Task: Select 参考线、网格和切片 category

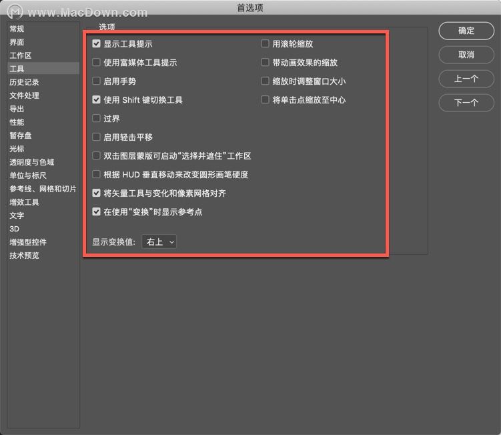Action: (43, 189)
